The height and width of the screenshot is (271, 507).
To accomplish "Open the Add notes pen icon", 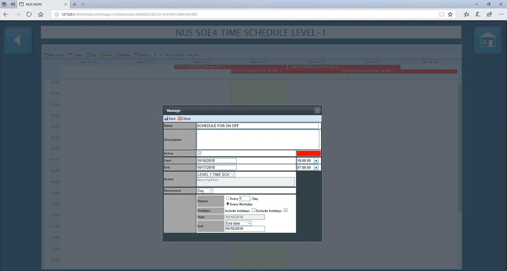I will pyautogui.click(x=478, y=14).
